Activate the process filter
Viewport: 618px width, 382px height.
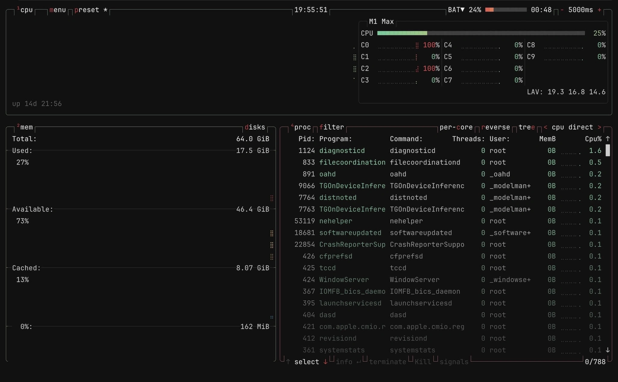coord(331,127)
